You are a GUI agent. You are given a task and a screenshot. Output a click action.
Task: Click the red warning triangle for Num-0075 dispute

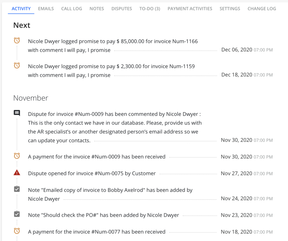coord(17,173)
